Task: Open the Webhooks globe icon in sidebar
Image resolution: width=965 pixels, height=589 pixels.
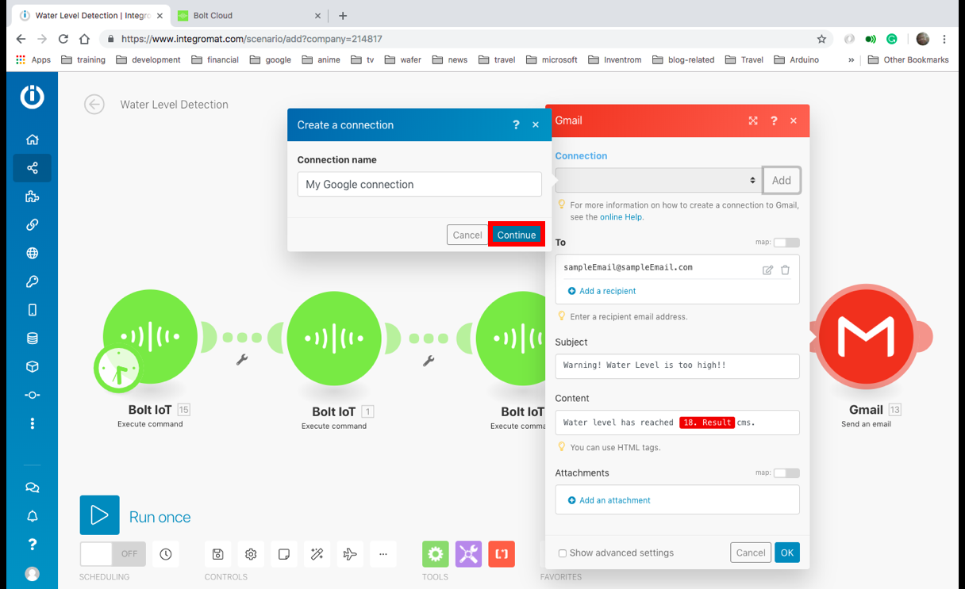Action: pos(33,254)
